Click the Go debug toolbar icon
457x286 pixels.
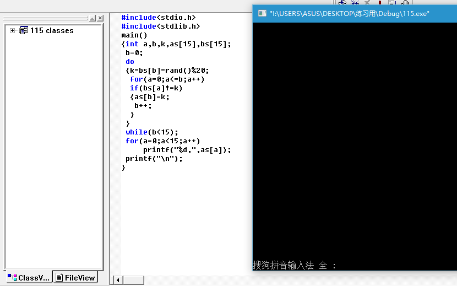[x=392, y=2]
